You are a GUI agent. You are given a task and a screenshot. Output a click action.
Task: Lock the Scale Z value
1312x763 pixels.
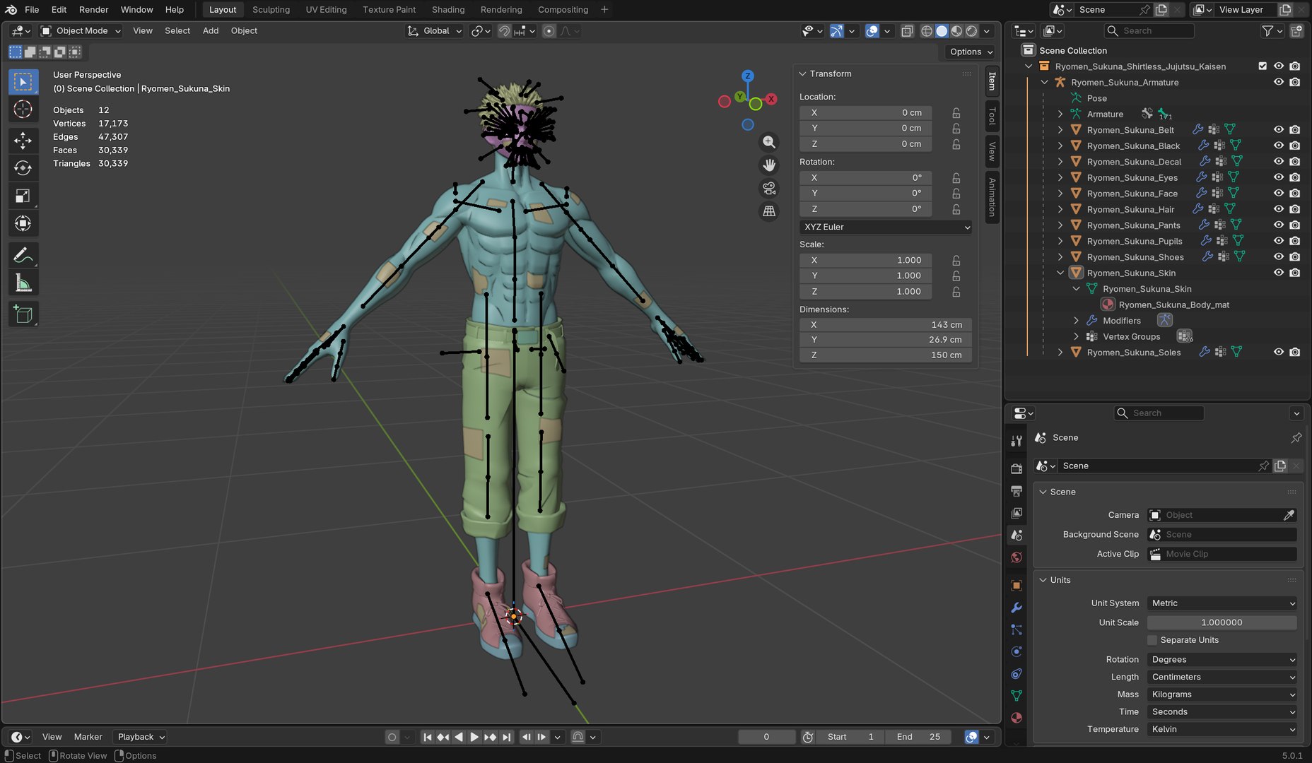[956, 292]
